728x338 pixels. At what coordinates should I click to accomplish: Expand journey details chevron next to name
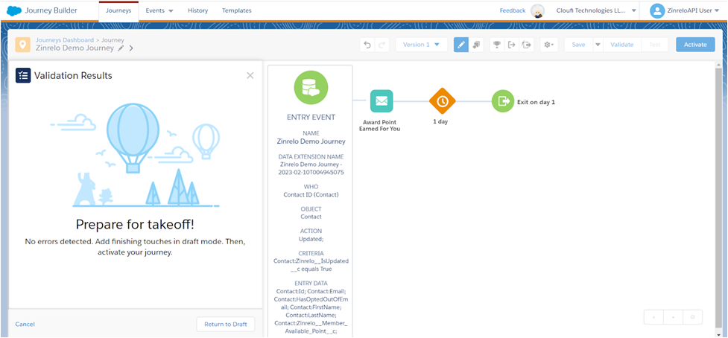click(x=131, y=48)
